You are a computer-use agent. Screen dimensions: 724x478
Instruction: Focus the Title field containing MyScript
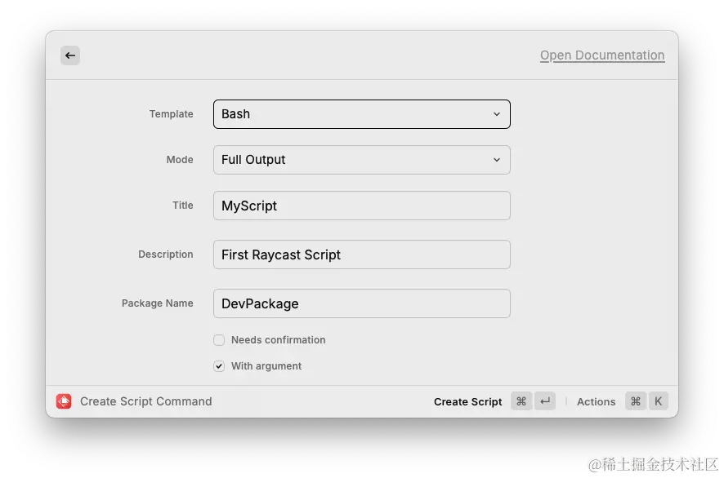click(361, 206)
